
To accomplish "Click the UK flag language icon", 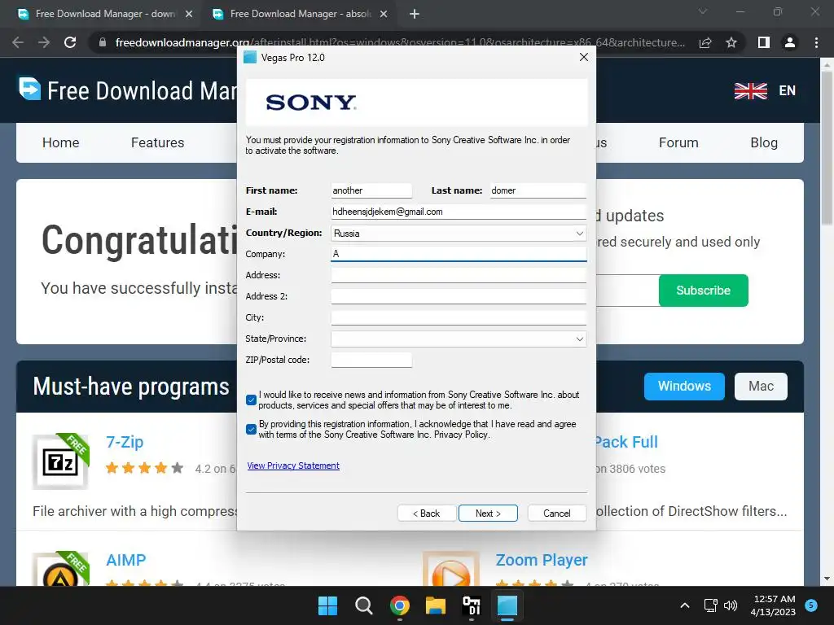I will (x=750, y=91).
